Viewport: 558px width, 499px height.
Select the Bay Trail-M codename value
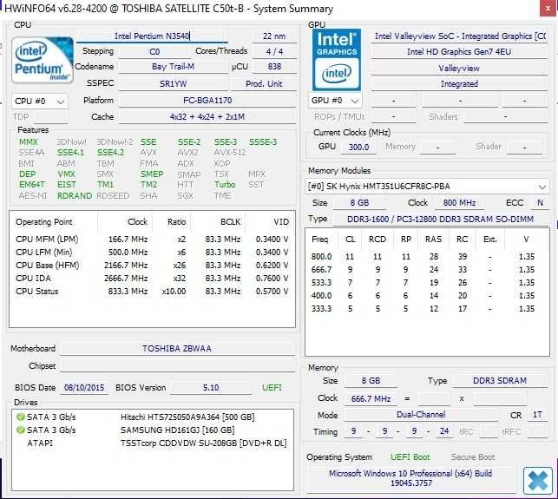173,67
